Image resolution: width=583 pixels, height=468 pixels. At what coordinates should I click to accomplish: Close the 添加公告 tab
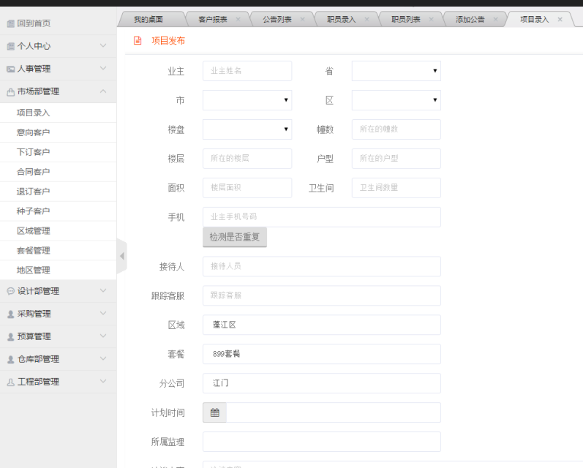coord(495,20)
